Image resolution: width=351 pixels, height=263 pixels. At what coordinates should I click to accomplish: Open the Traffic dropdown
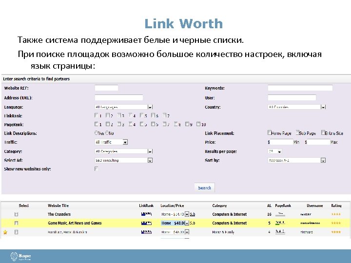[x=111, y=142]
